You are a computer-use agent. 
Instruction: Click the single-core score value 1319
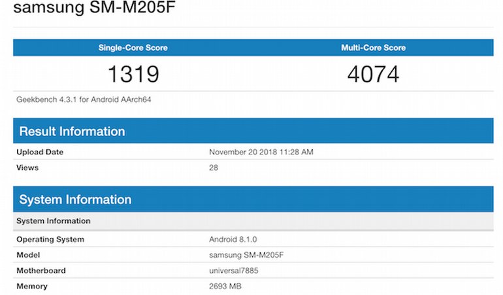pyautogui.click(x=133, y=75)
